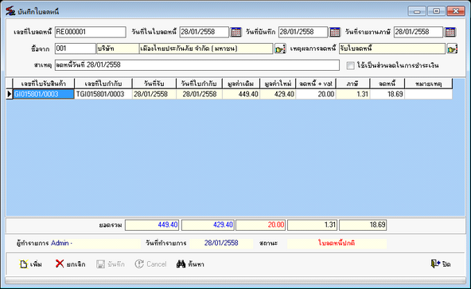Click the ยอดรวม total 429.40
Screen dimensions: 471x289
[x=208, y=225]
